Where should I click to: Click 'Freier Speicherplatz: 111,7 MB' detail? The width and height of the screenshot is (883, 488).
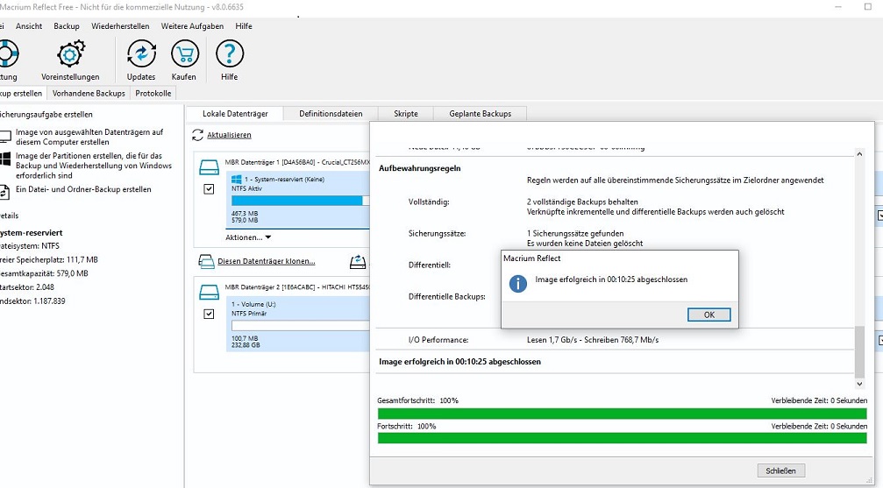[x=49, y=259]
